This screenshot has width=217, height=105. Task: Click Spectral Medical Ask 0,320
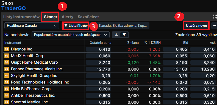[x=203, y=102]
